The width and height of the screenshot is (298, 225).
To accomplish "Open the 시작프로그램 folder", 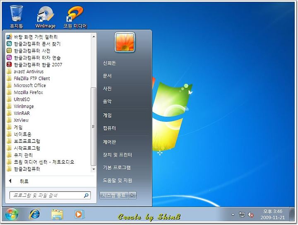I will 23,148.
